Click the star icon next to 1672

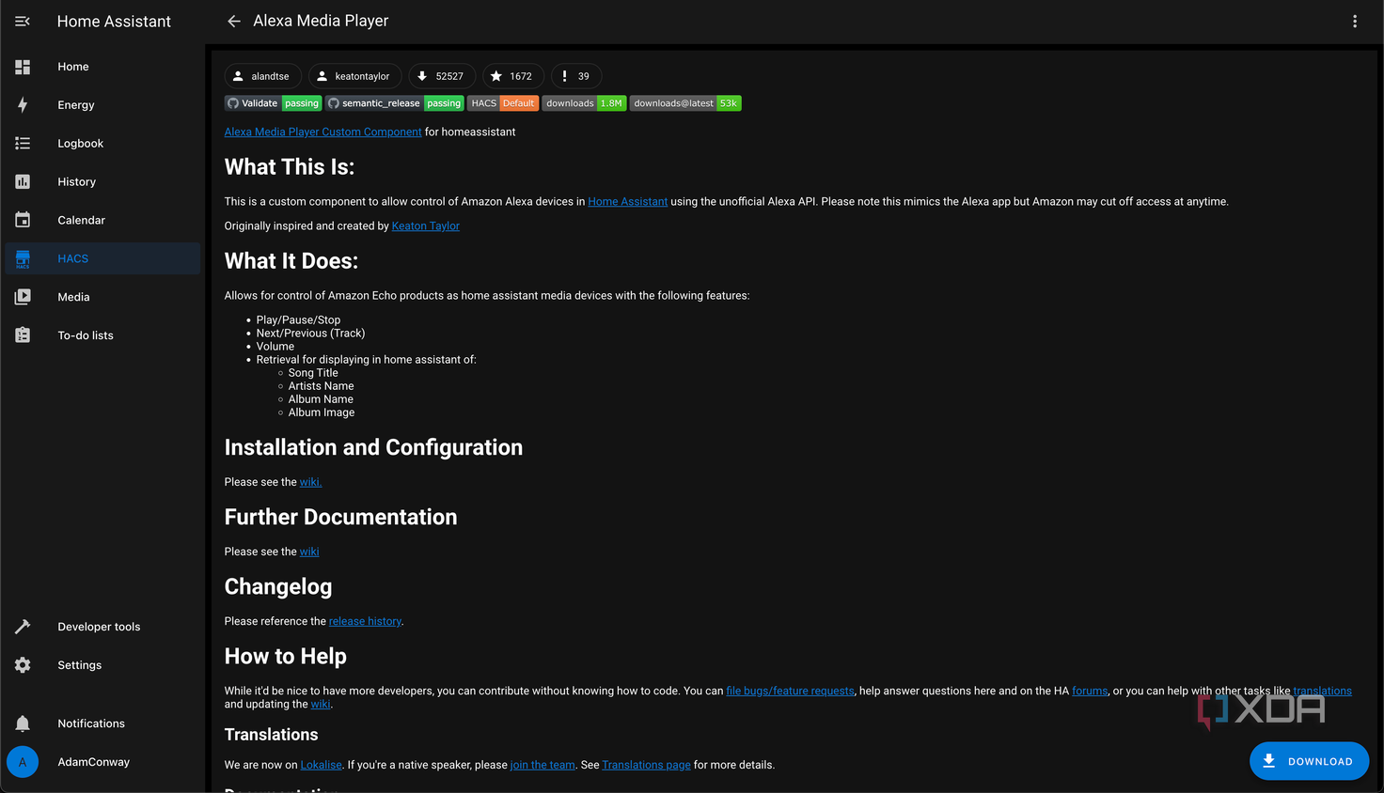496,76
